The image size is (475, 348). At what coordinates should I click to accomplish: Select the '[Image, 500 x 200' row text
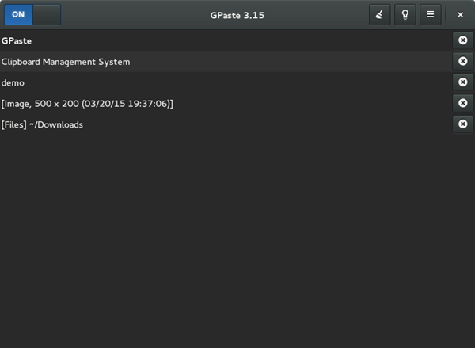[87, 103]
